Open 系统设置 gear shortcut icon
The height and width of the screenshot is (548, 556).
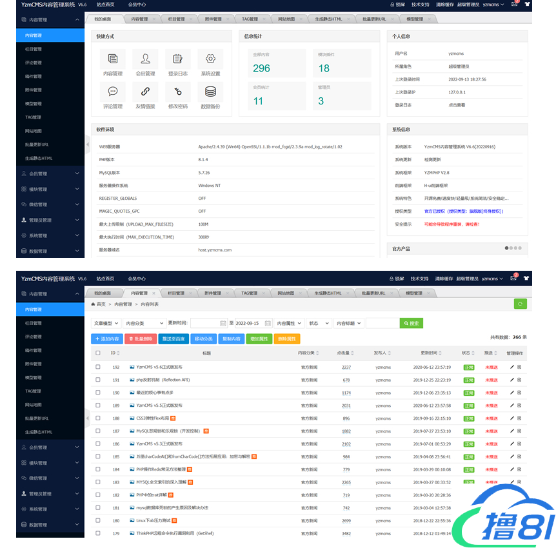pos(210,59)
